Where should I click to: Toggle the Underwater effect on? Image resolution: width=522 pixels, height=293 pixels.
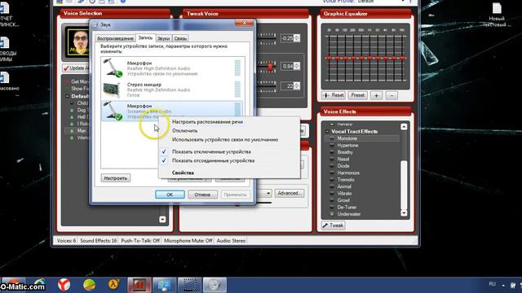[x=332, y=214]
